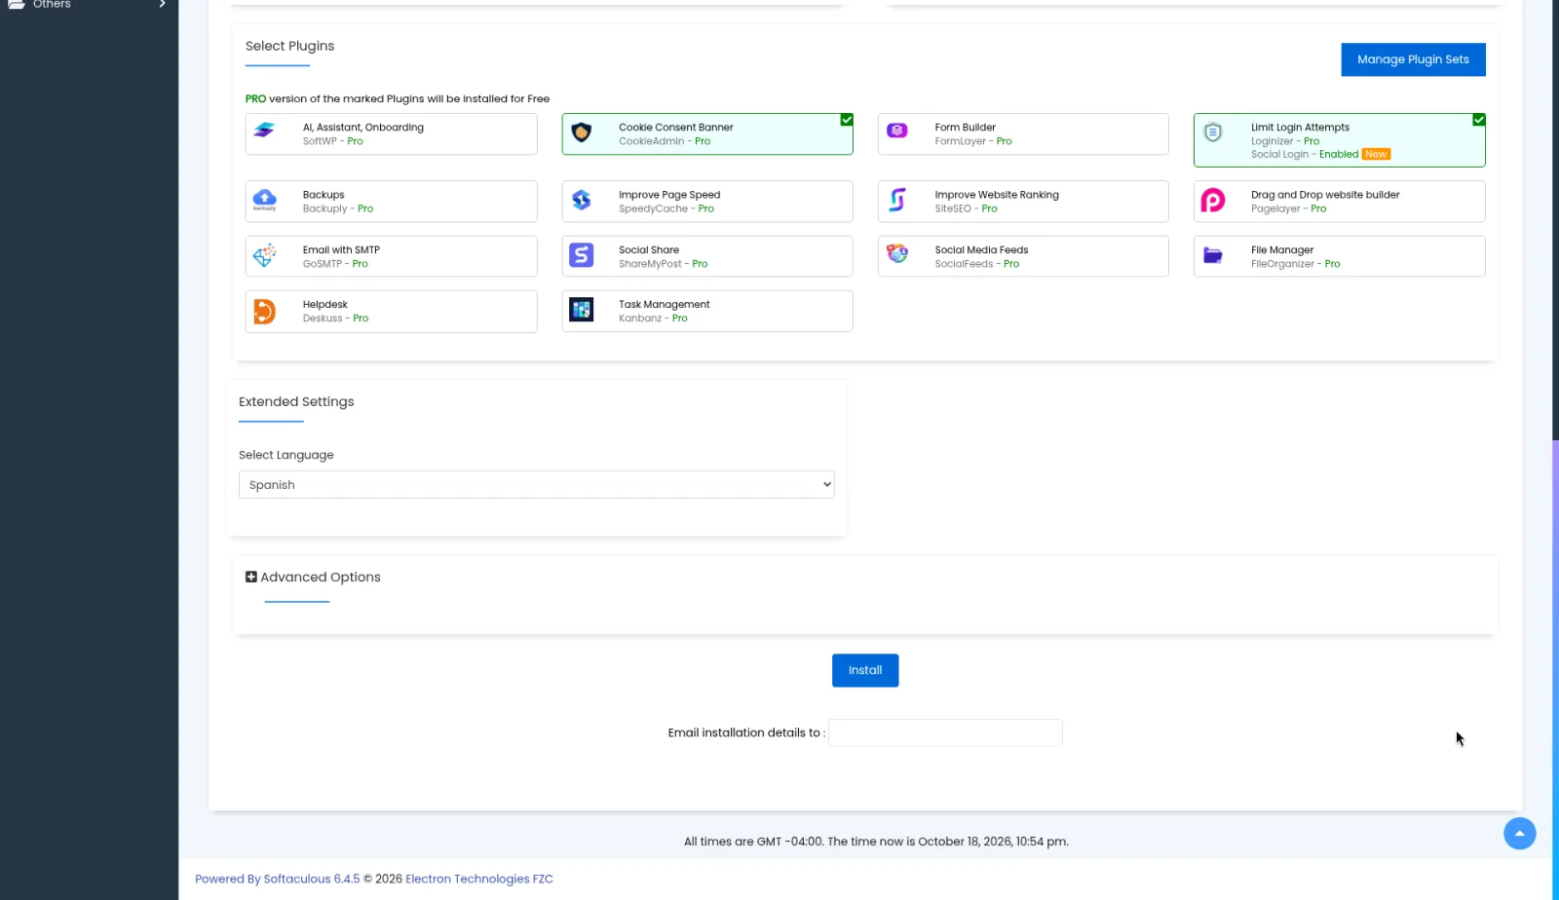Click the SoftWP AI Assistant plugin icon
Image resolution: width=1559 pixels, height=900 pixels.
point(264,131)
